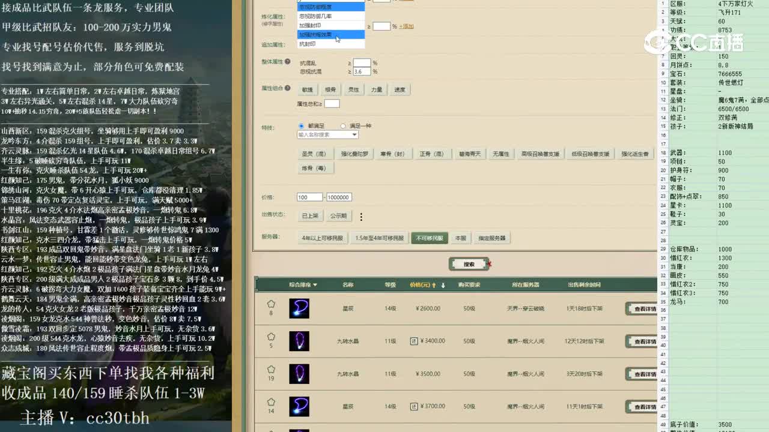This screenshot has width=769, height=432.
Task: Click the 还 bargain badge on ¥3400.00
Action: click(x=413, y=341)
